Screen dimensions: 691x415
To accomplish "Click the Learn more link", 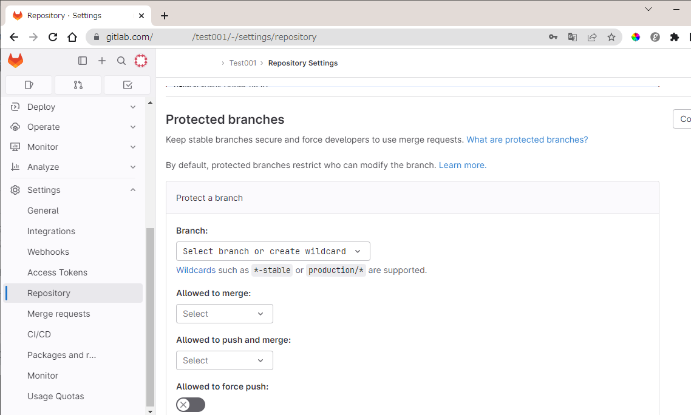I will tap(461, 164).
